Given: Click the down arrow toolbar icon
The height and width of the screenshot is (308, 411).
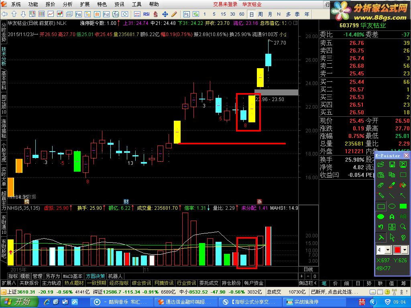Looking at the screenshot, I should (x=23, y=14).
